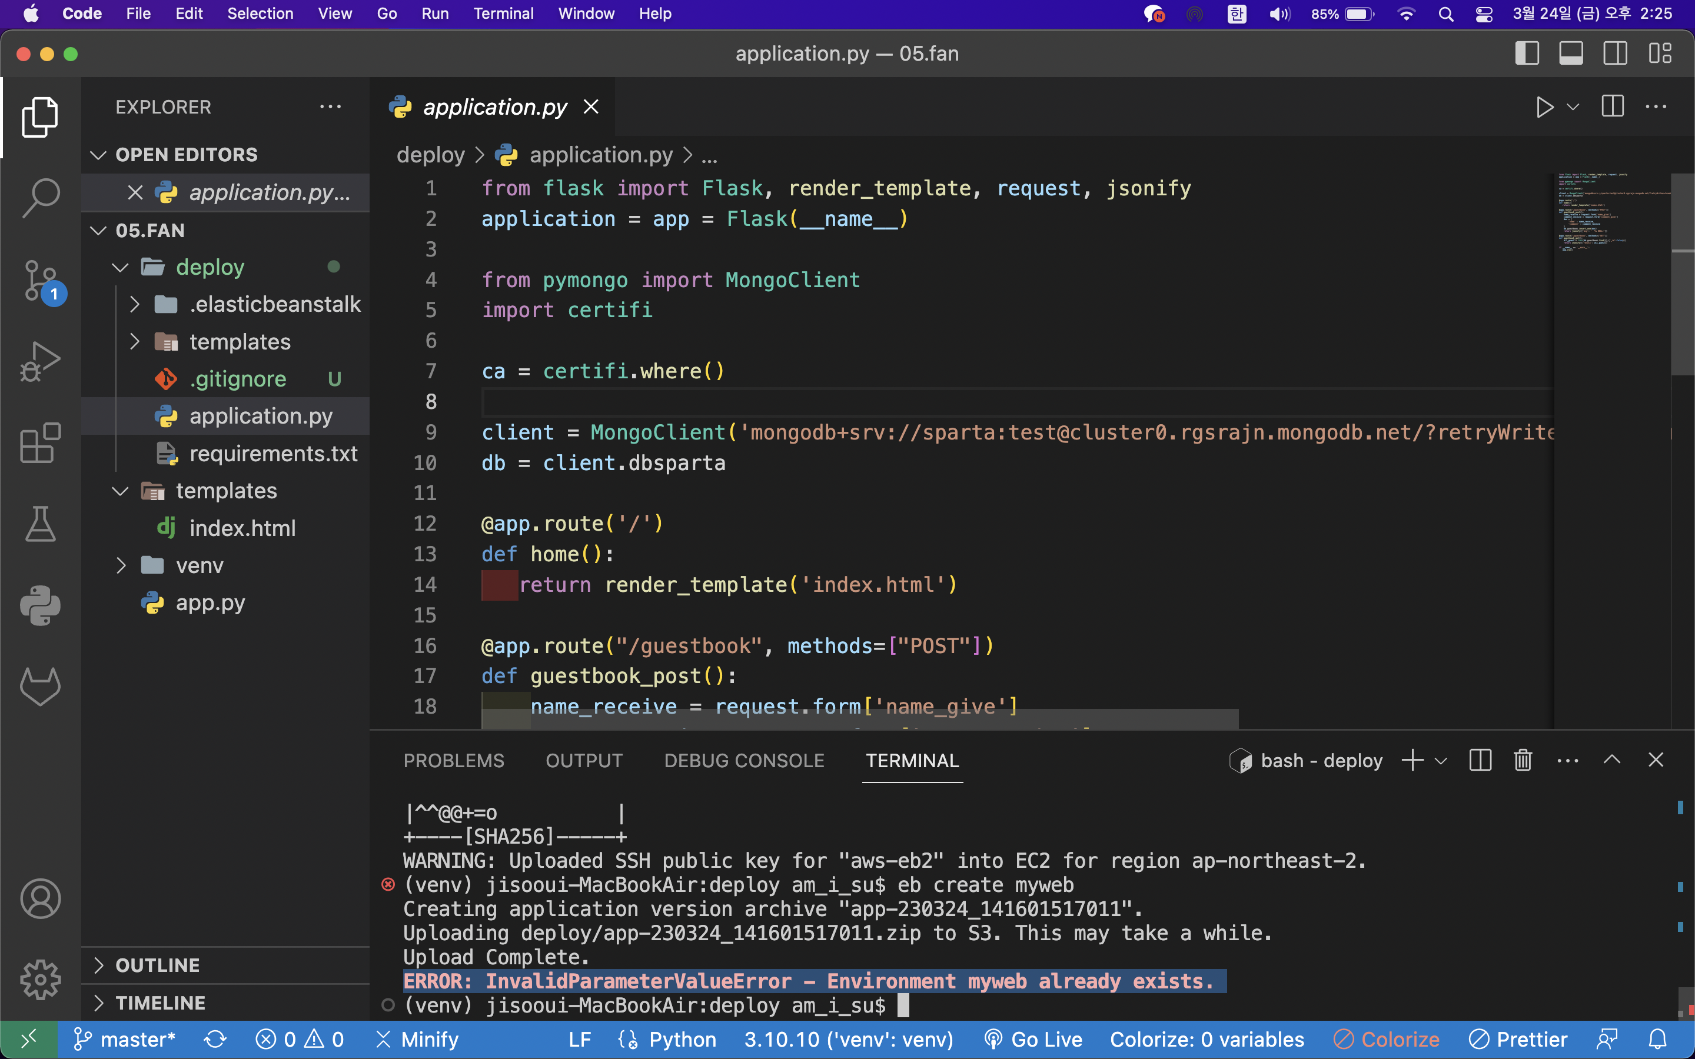This screenshot has height=1059, width=1695.
Task: Open editor More Actions menu
Action: [x=1656, y=106]
